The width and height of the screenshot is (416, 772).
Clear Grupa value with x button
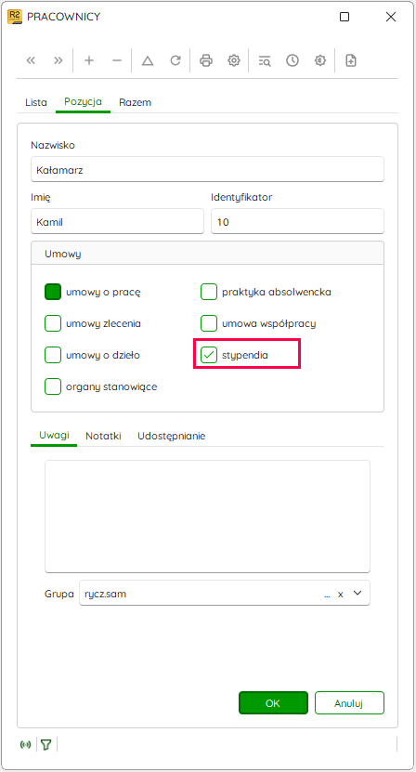click(340, 595)
